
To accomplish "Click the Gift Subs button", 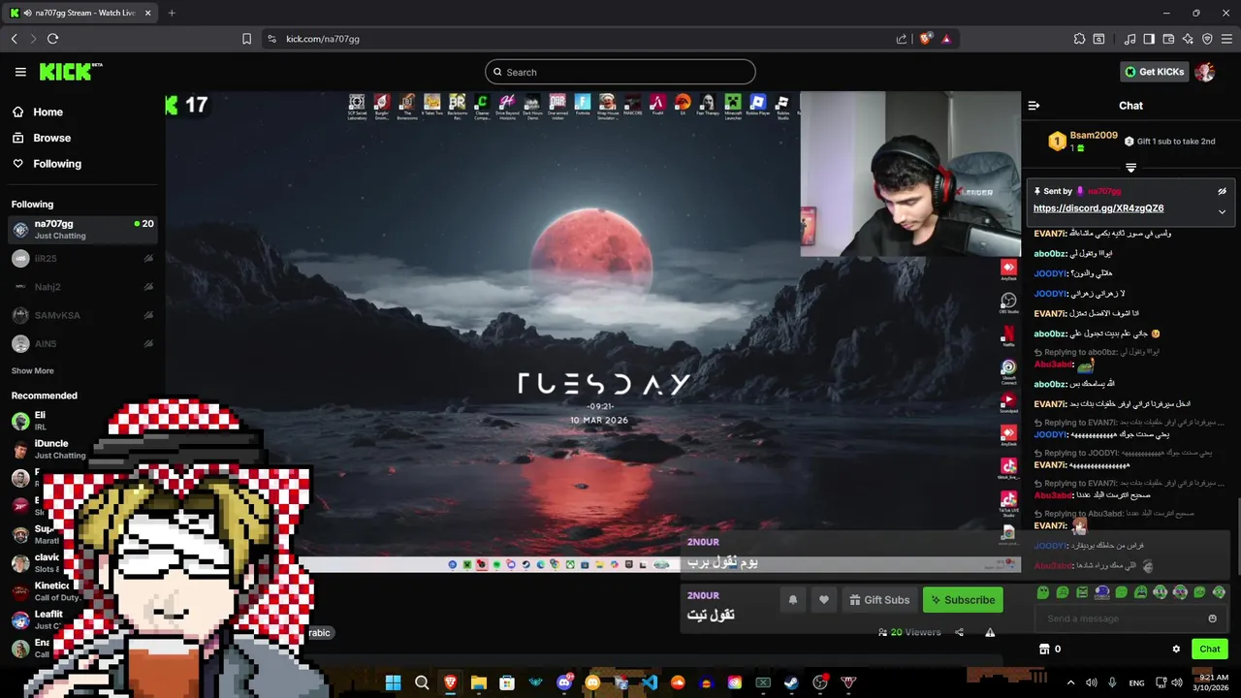I will (x=879, y=600).
